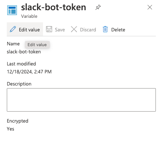This screenshot has width=160, height=143.
Task: Click the trash can Delete icon
Action: point(105,29)
